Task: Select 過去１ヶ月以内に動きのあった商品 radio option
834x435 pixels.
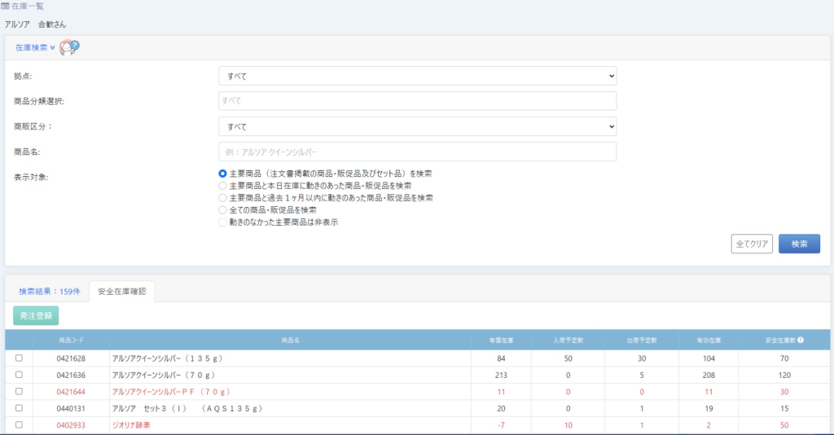Action: [x=223, y=197]
